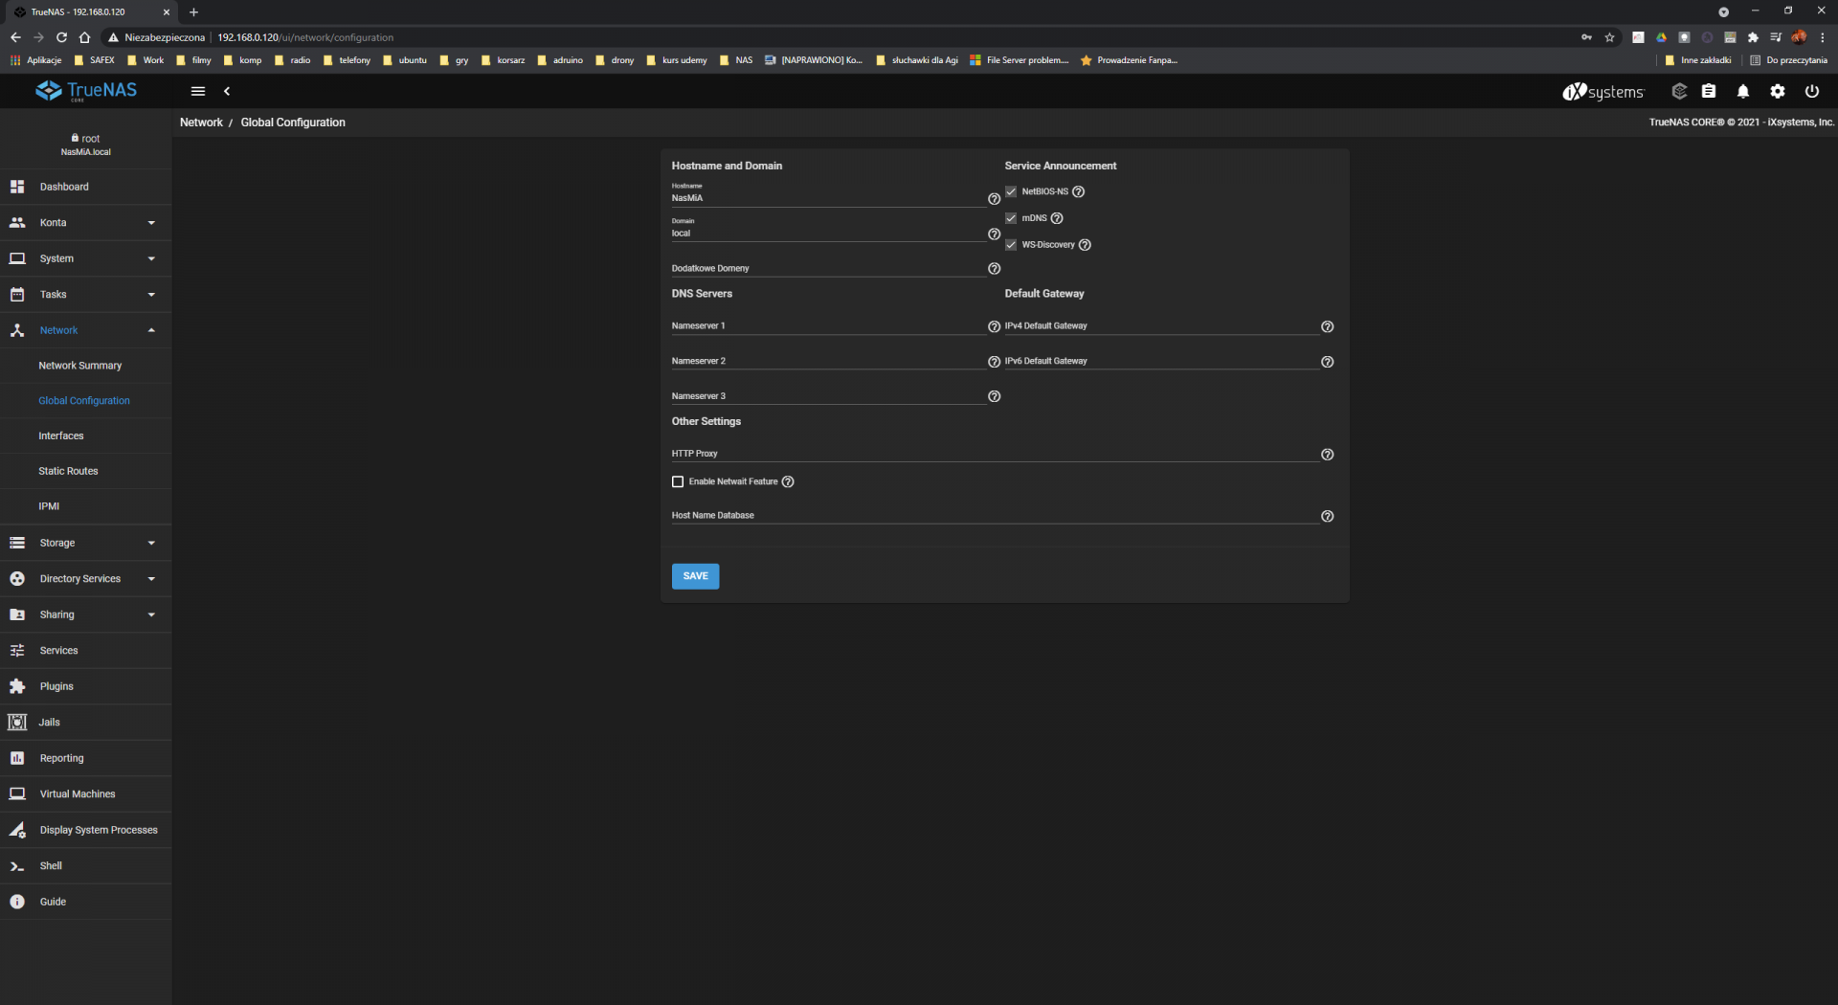Expand the Konta menu
1838x1005 pixels.
click(x=86, y=223)
